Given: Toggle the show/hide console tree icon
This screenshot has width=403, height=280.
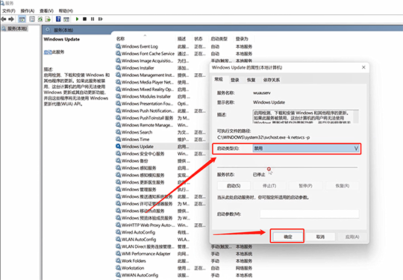Looking at the screenshot, I should coord(22,19).
